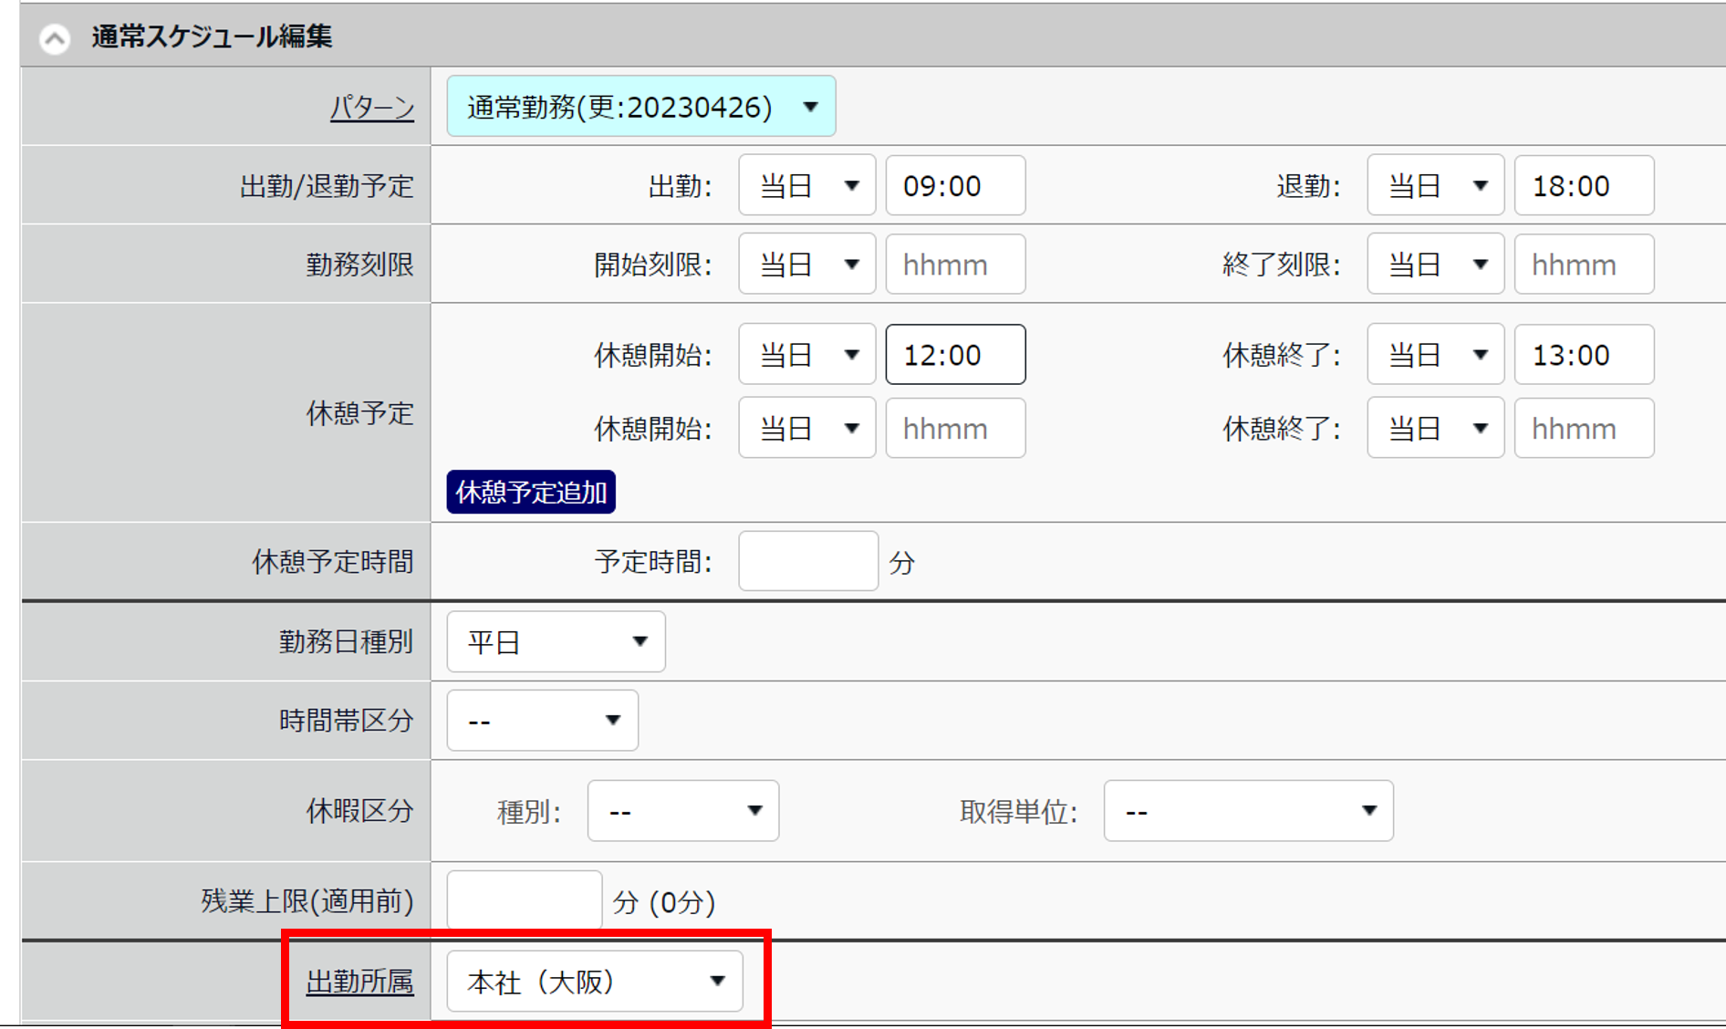Click the 出勤 time field showing 09:00

click(x=954, y=186)
